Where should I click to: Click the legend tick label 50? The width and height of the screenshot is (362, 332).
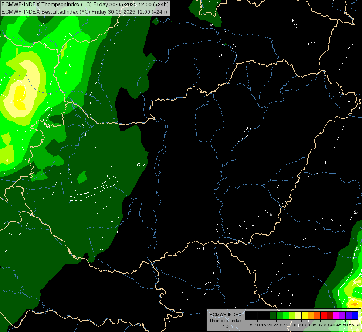(346, 325)
